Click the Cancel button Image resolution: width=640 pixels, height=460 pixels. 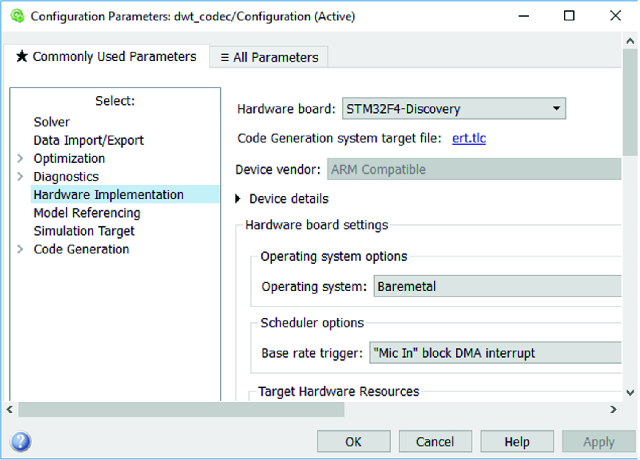click(435, 442)
